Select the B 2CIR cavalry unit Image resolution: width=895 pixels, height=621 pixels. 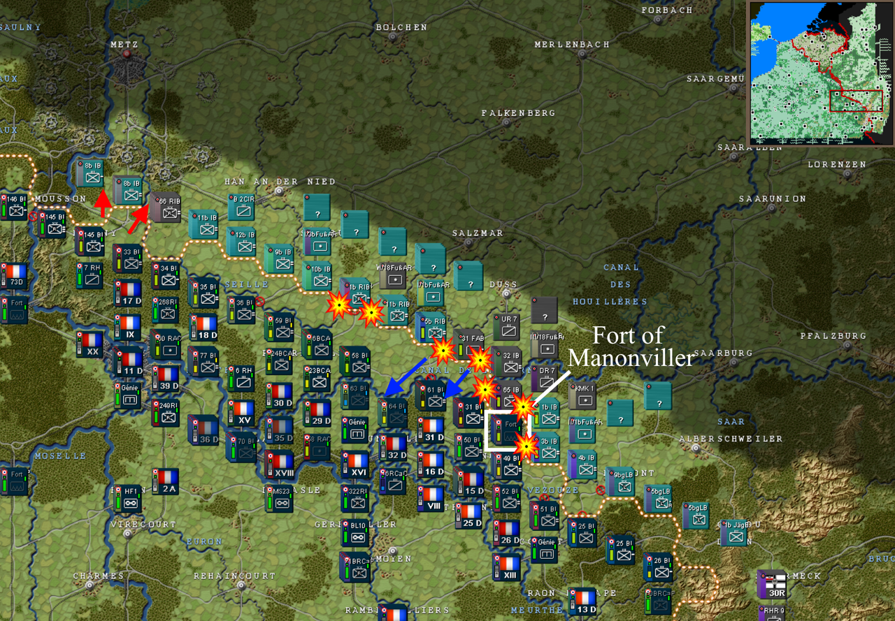241,207
